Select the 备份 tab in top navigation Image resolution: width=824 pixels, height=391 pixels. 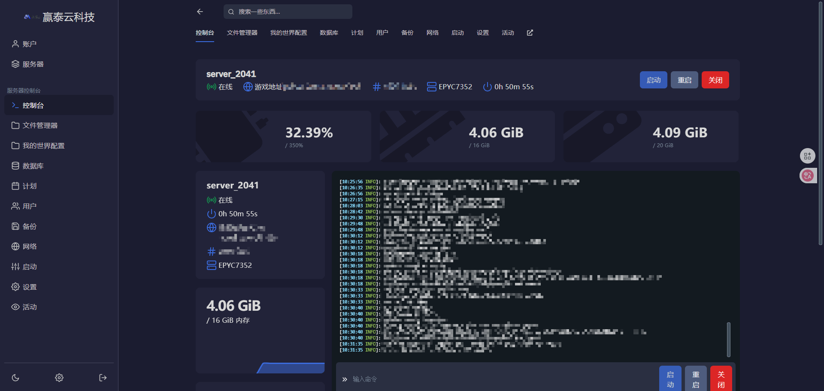point(407,33)
